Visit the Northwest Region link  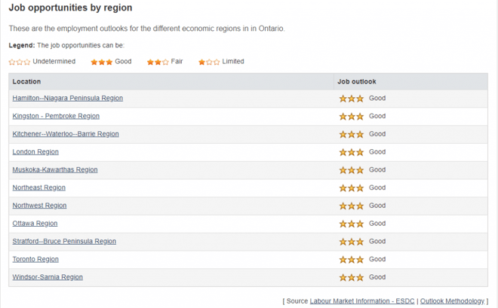click(40, 206)
